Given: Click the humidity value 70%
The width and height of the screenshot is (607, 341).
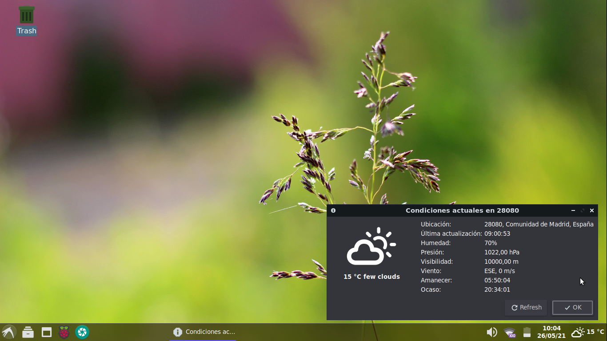Looking at the screenshot, I should click(x=491, y=243).
